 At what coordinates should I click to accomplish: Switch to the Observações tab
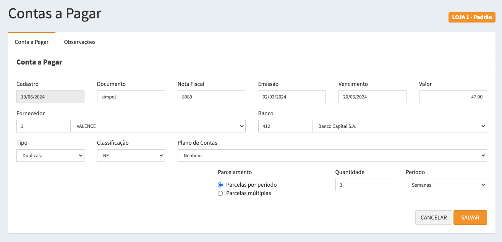click(79, 42)
